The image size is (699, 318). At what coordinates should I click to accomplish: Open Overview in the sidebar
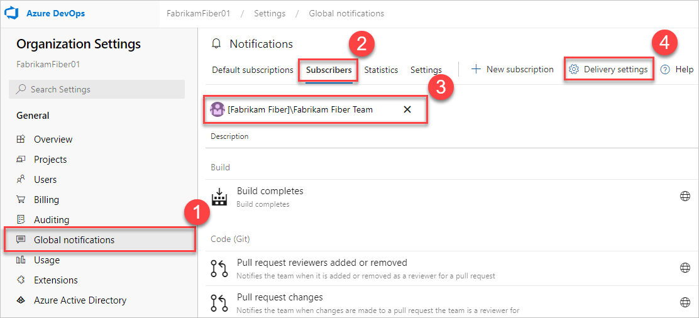[53, 139]
